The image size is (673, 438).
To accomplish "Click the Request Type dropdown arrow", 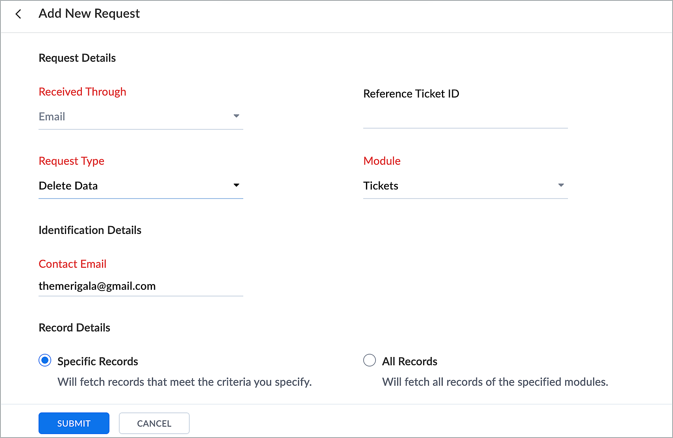I will 236,185.
